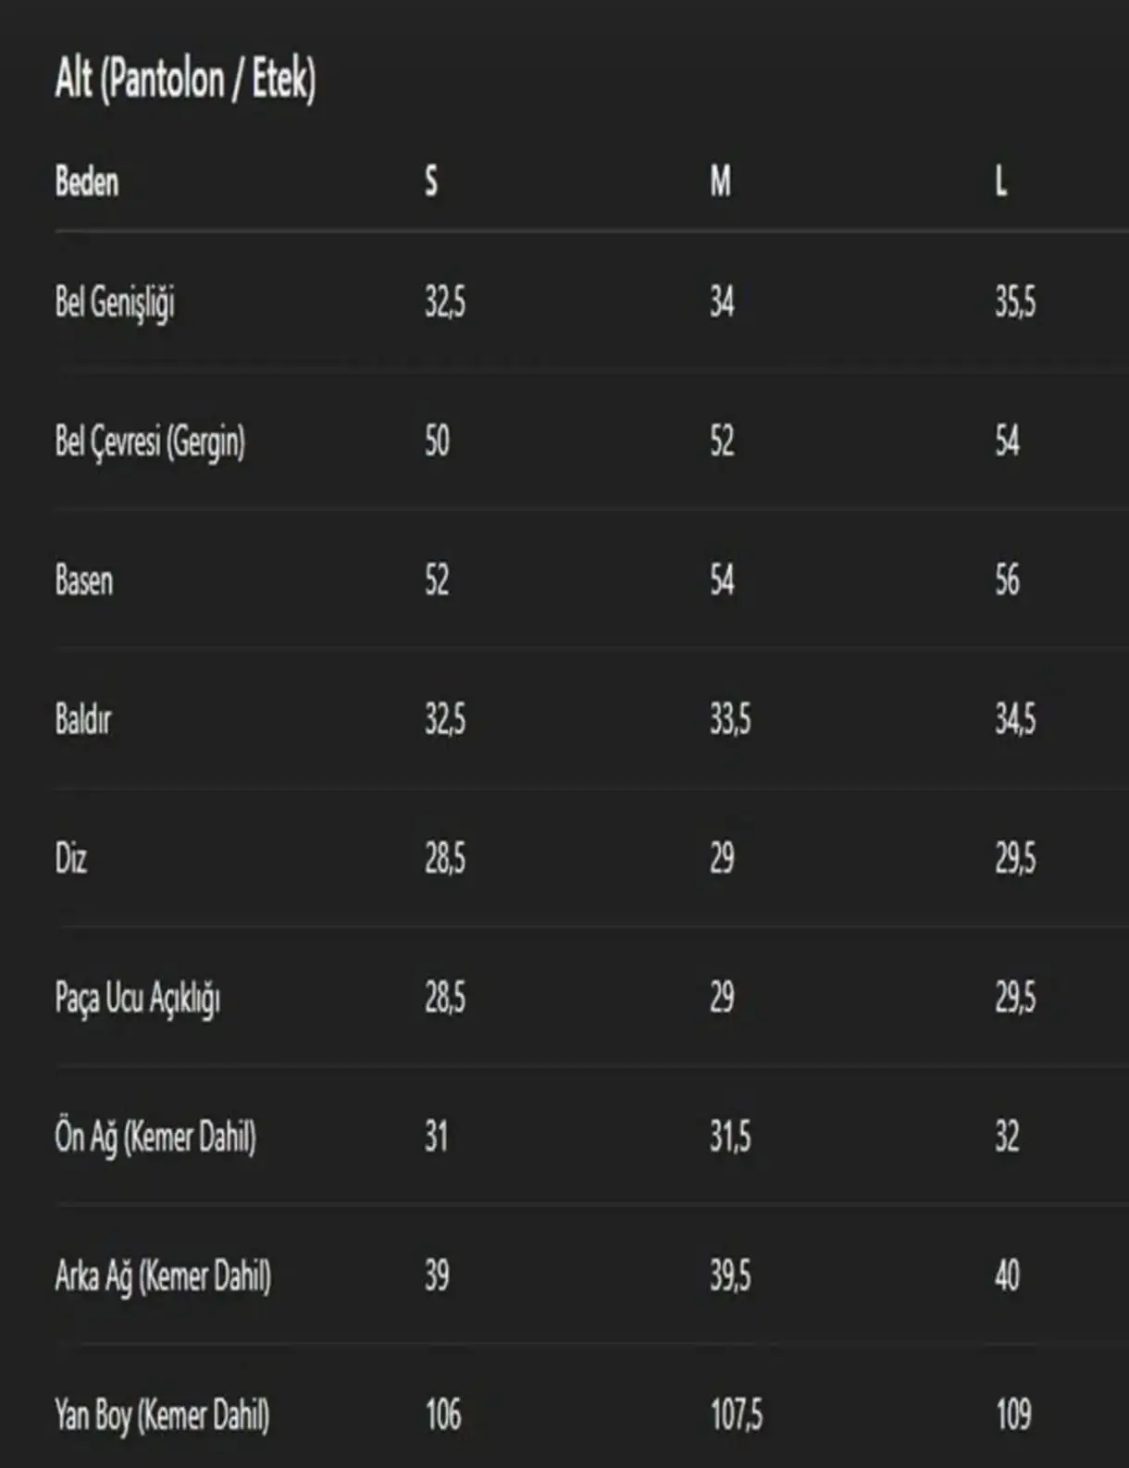Click the 'Alt (Pantolon / Etek)' table heading
This screenshot has width=1129, height=1468.
[x=185, y=79]
